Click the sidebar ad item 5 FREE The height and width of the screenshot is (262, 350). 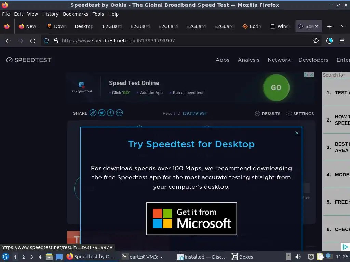point(337,202)
